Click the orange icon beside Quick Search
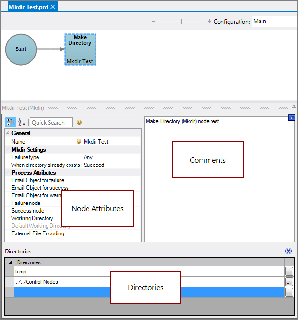298x320 pixels. pyautogui.click(x=79, y=122)
